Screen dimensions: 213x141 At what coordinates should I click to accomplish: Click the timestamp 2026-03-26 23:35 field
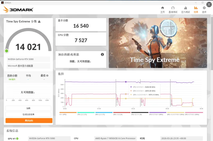click(x=181, y=138)
